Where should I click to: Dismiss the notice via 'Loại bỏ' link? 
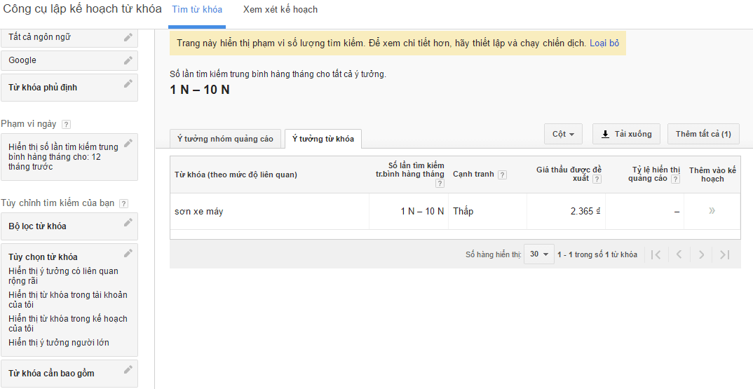[604, 43]
